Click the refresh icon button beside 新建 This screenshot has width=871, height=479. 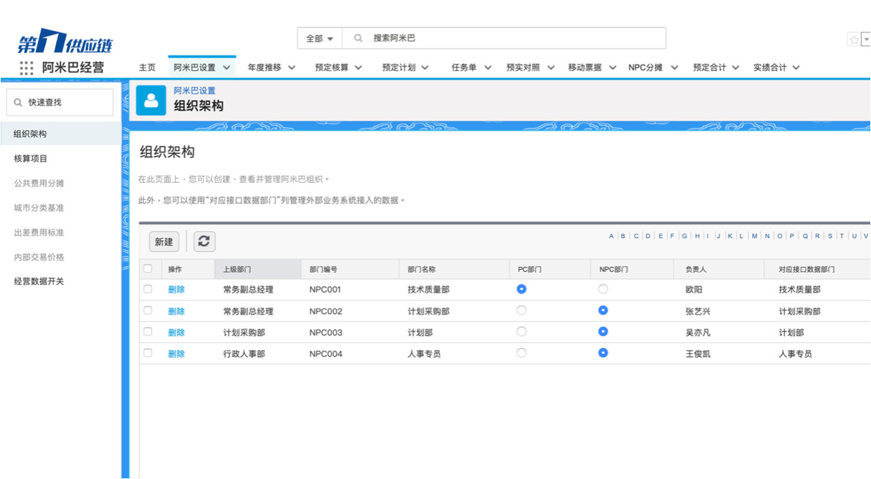[204, 242]
